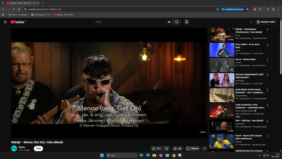Start voice search with the microphone icon
The width and height of the screenshot is (282, 159).
coord(187,22)
